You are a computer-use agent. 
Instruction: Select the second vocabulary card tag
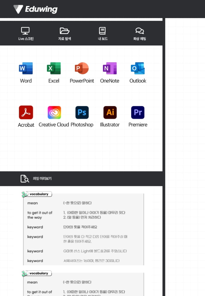coord(37,273)
